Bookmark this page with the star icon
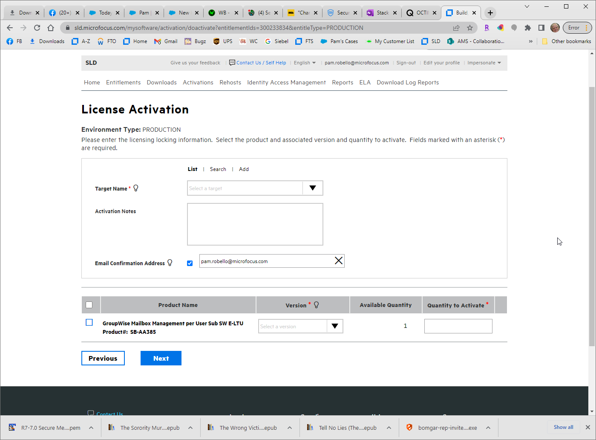 (470, 28)
